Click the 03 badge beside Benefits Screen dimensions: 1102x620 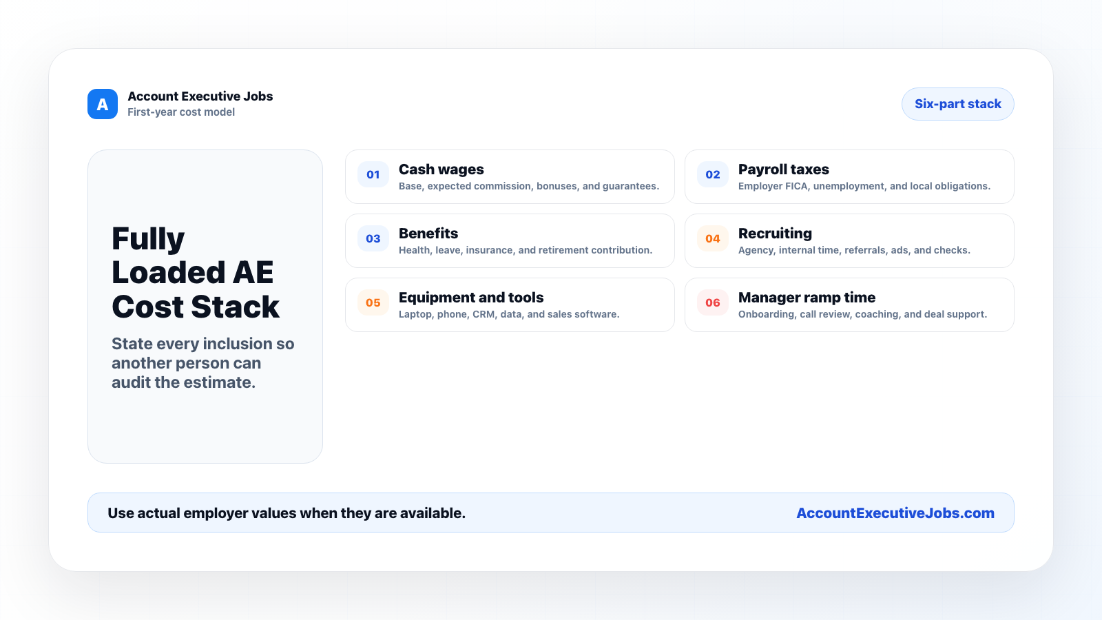point(373,238)
